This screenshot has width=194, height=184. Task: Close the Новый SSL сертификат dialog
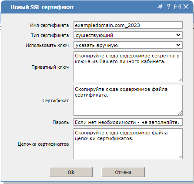[186, 7]
